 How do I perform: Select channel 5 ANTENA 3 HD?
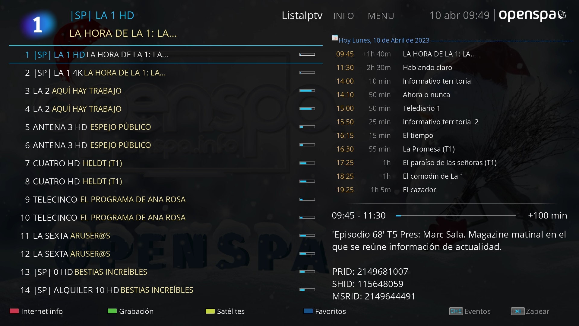[88, 127]
